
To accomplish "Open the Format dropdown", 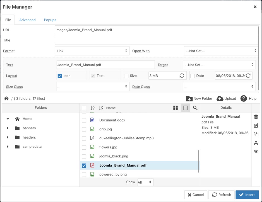I will (x=92, y=51).
